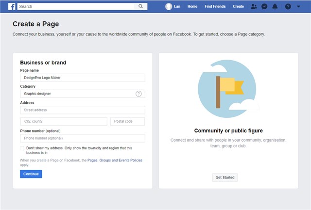The width and height of the screenshot is (311, 210).
Task: Enable the Don't show my address checkbox
Action: [22, 148]
